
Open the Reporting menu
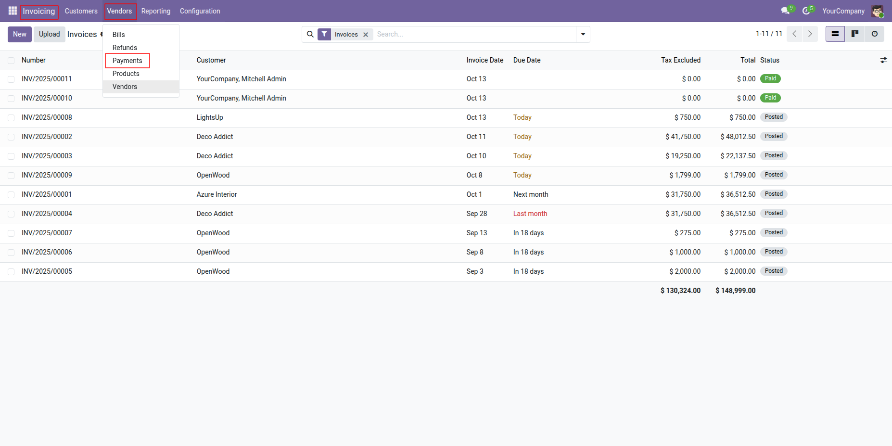click(x=155, y=11)
